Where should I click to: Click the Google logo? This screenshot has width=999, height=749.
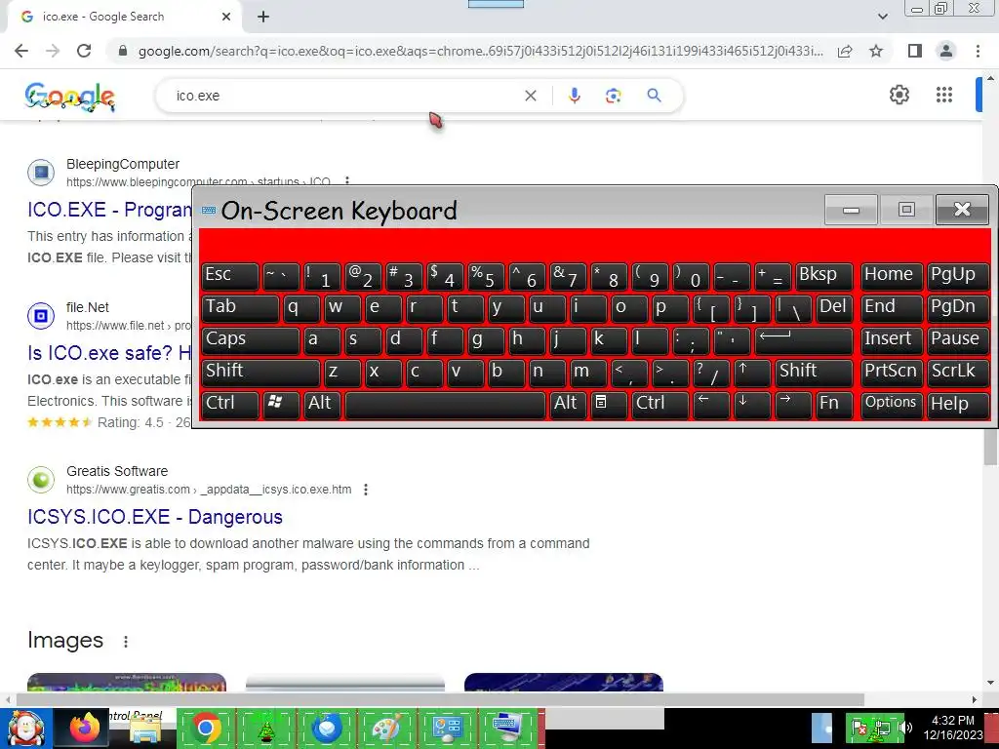pyautogui.click(x=70, y=97)
